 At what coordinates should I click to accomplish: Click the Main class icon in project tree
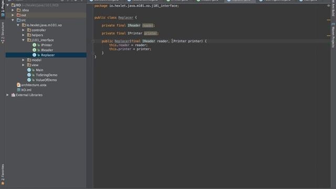[29, 70]
